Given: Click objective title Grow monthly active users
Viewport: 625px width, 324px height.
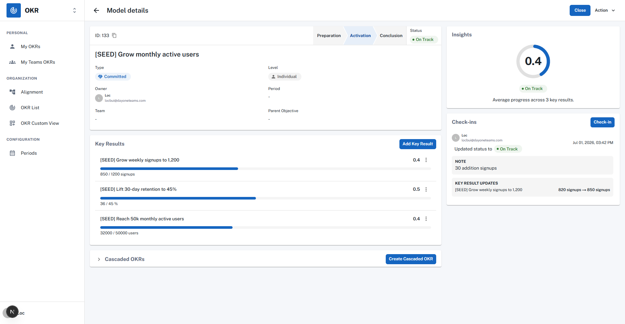Looking at the screenshot, I should (147, 54).
